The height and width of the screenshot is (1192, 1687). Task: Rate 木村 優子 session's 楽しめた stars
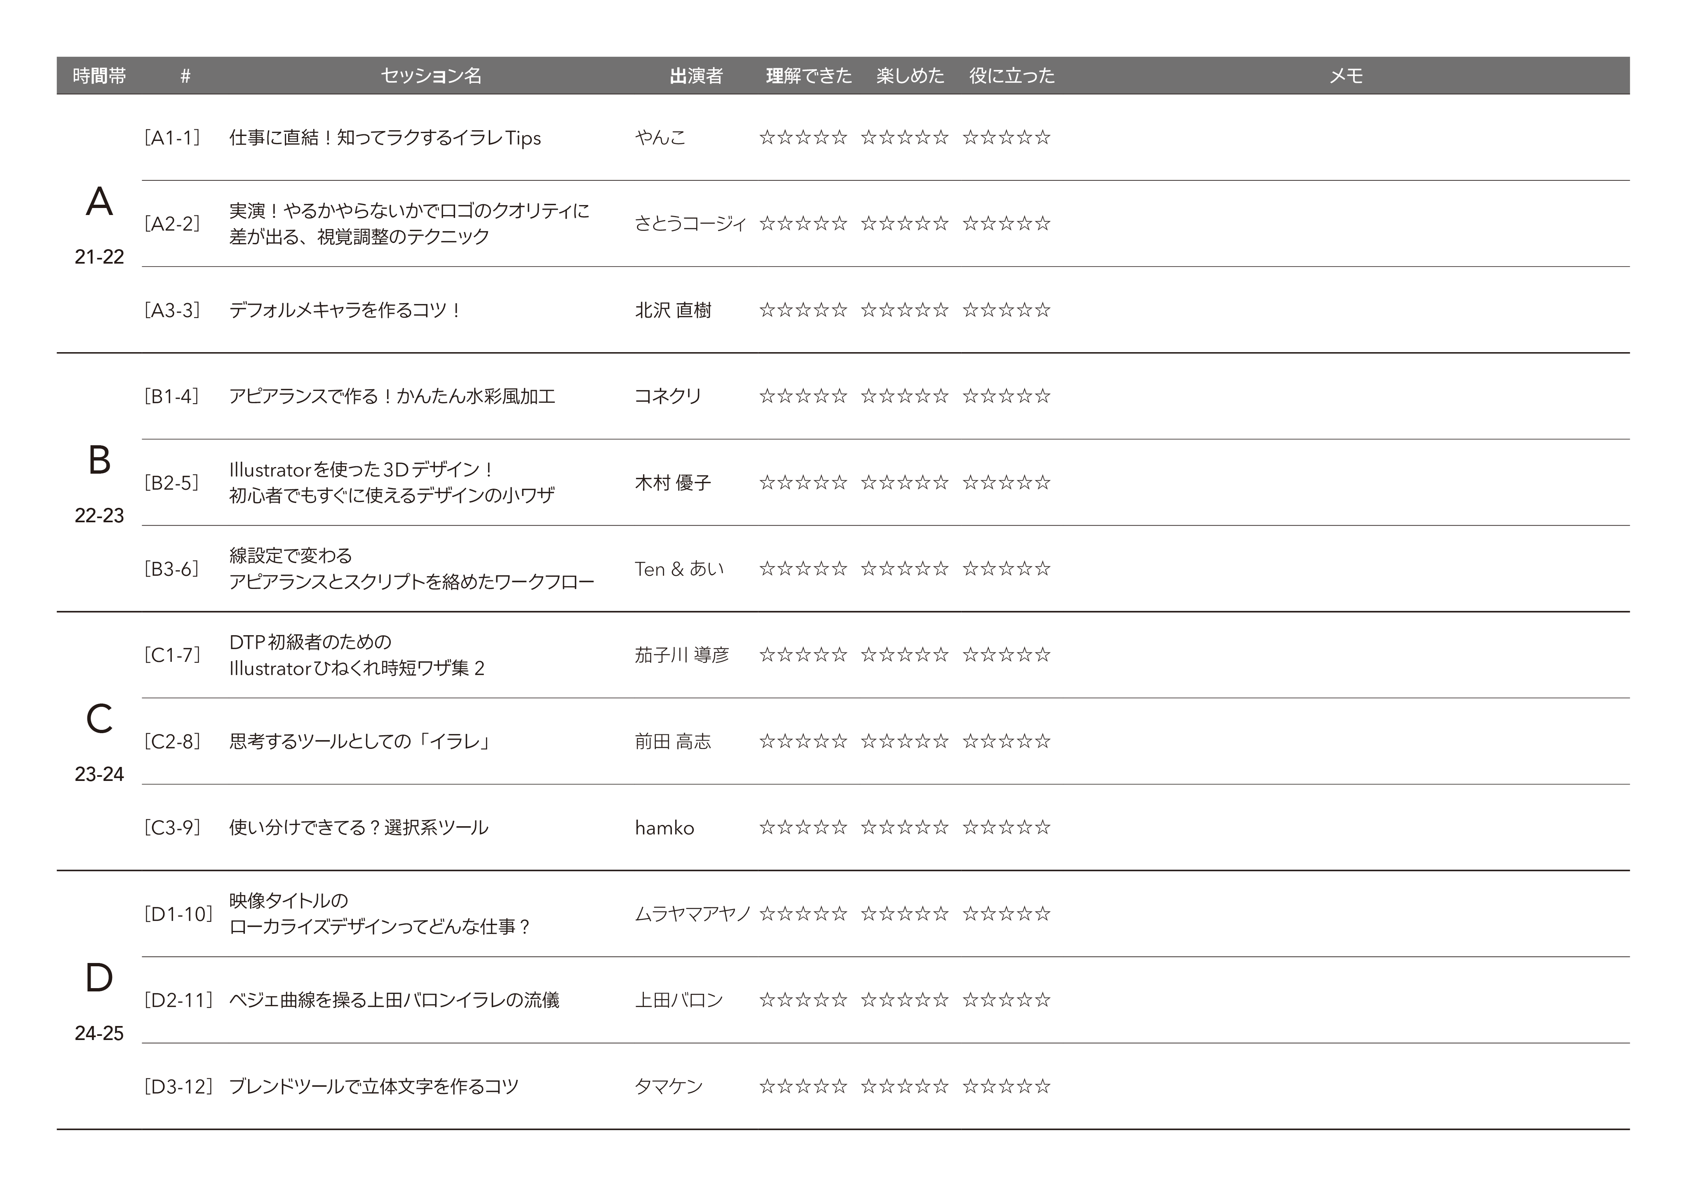click(x=904, y=483)
